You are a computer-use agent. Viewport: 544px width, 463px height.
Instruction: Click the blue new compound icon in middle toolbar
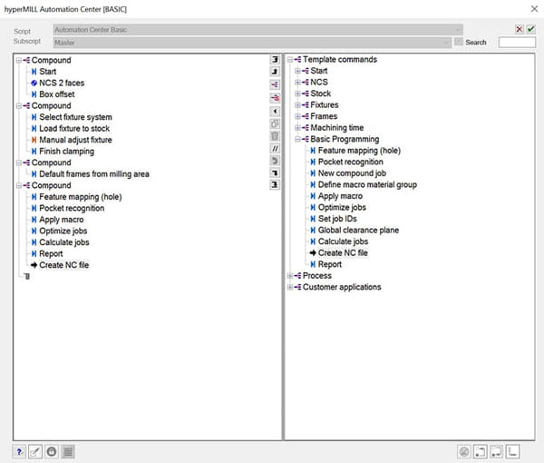pos(275,84)
